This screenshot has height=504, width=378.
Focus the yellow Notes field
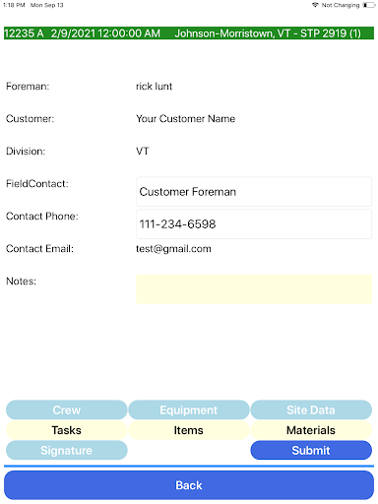[x=254, y=289]
